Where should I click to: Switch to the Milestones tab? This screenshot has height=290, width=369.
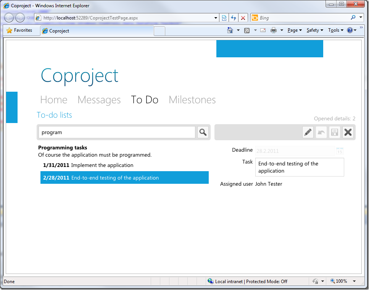tap(192, 100)
